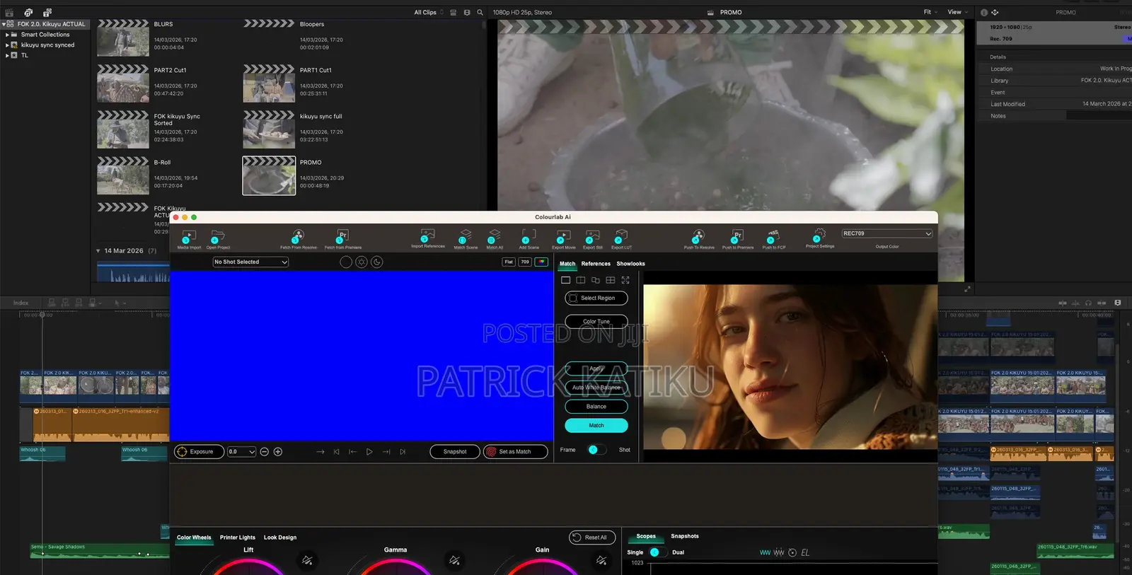Select the single-view layout icon
Image resolution: width=1132 pixels, height=575 pixels.
[x=566, y=280]
